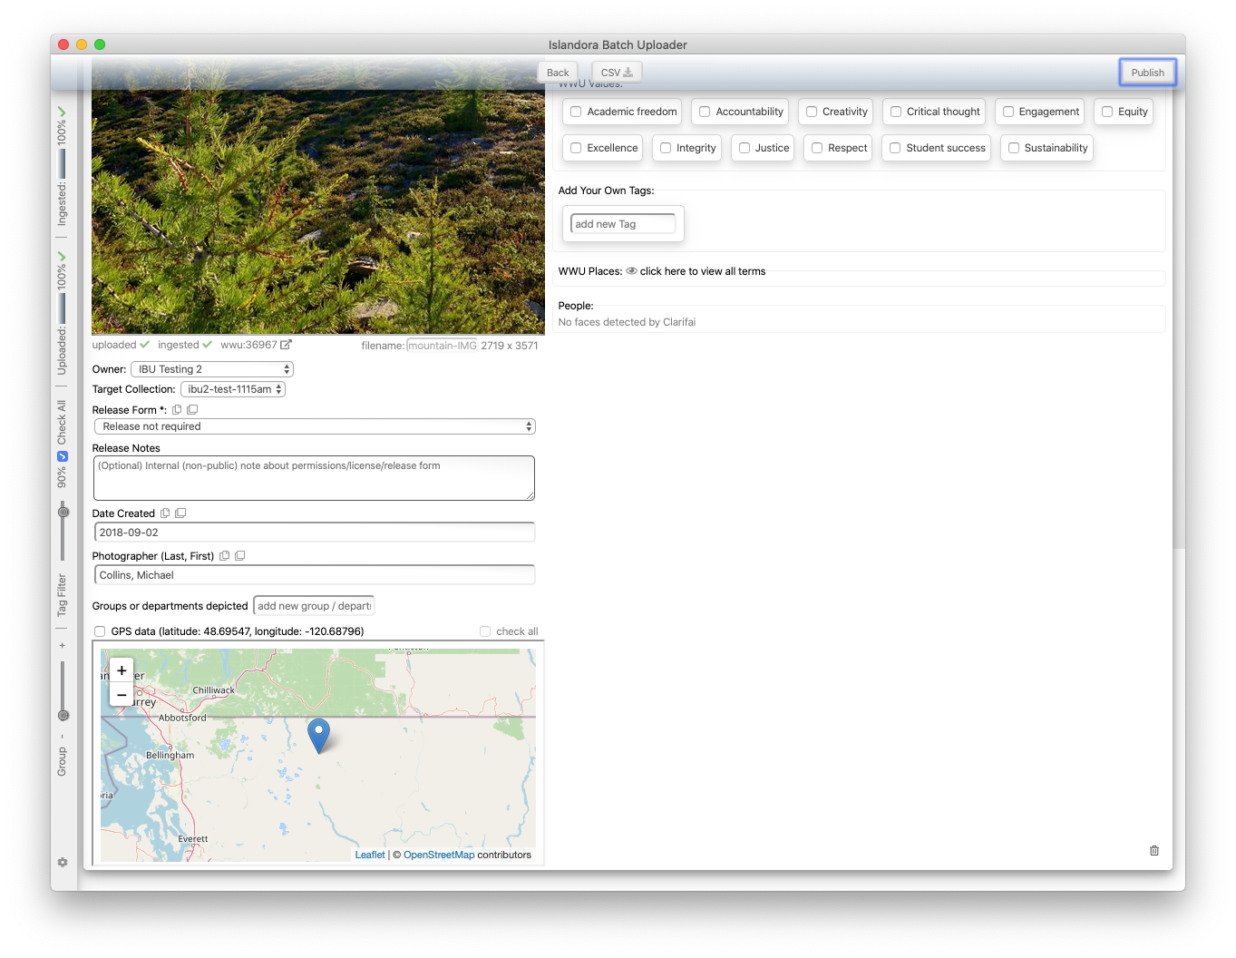Click the blue location pin on the map
The width and height of the screenshot is (1236, 958).
pyautogui.click(x=318, y=736)
